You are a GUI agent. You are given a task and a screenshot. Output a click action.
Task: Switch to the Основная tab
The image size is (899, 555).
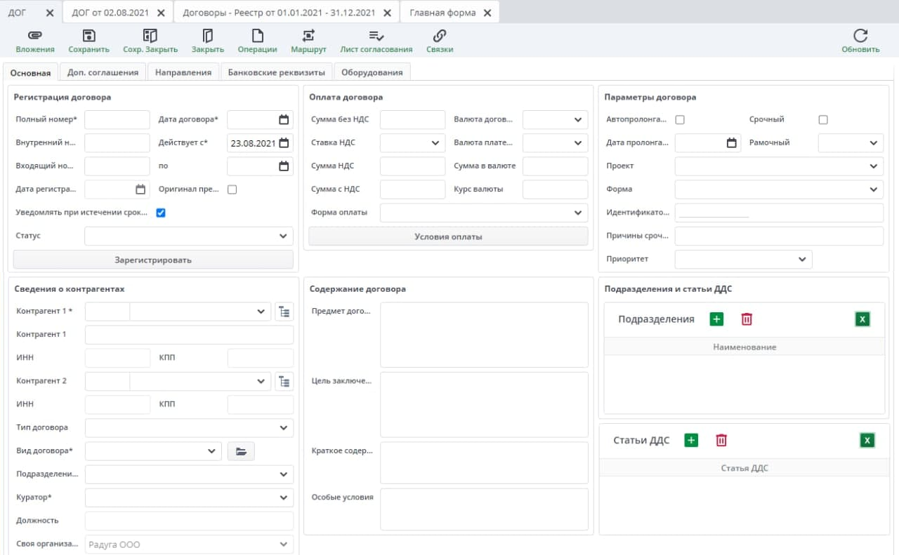30,72
